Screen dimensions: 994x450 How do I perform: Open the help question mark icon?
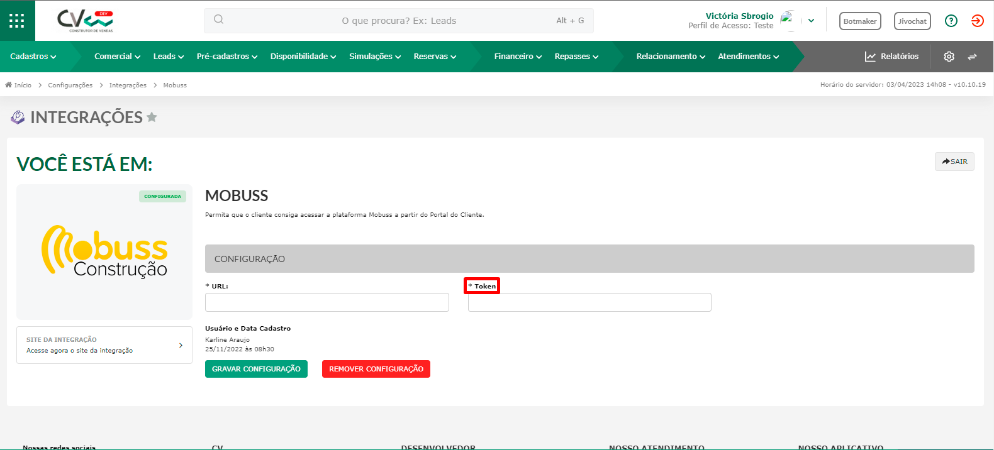coord(951,21)
